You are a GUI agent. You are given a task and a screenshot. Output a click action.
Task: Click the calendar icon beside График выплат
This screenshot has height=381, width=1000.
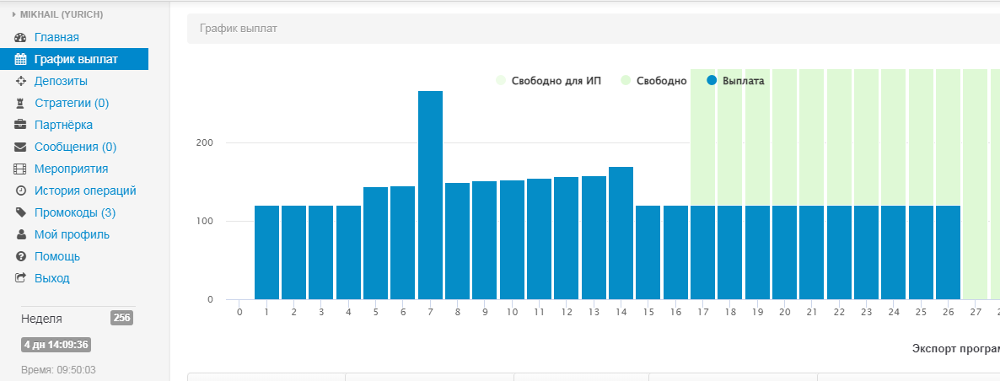(21, 59)
